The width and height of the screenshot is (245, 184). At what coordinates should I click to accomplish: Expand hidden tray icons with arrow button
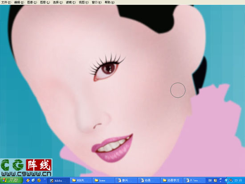point(226,180)
